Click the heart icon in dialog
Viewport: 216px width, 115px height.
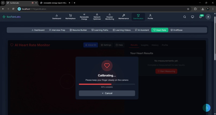pos(107,66)
